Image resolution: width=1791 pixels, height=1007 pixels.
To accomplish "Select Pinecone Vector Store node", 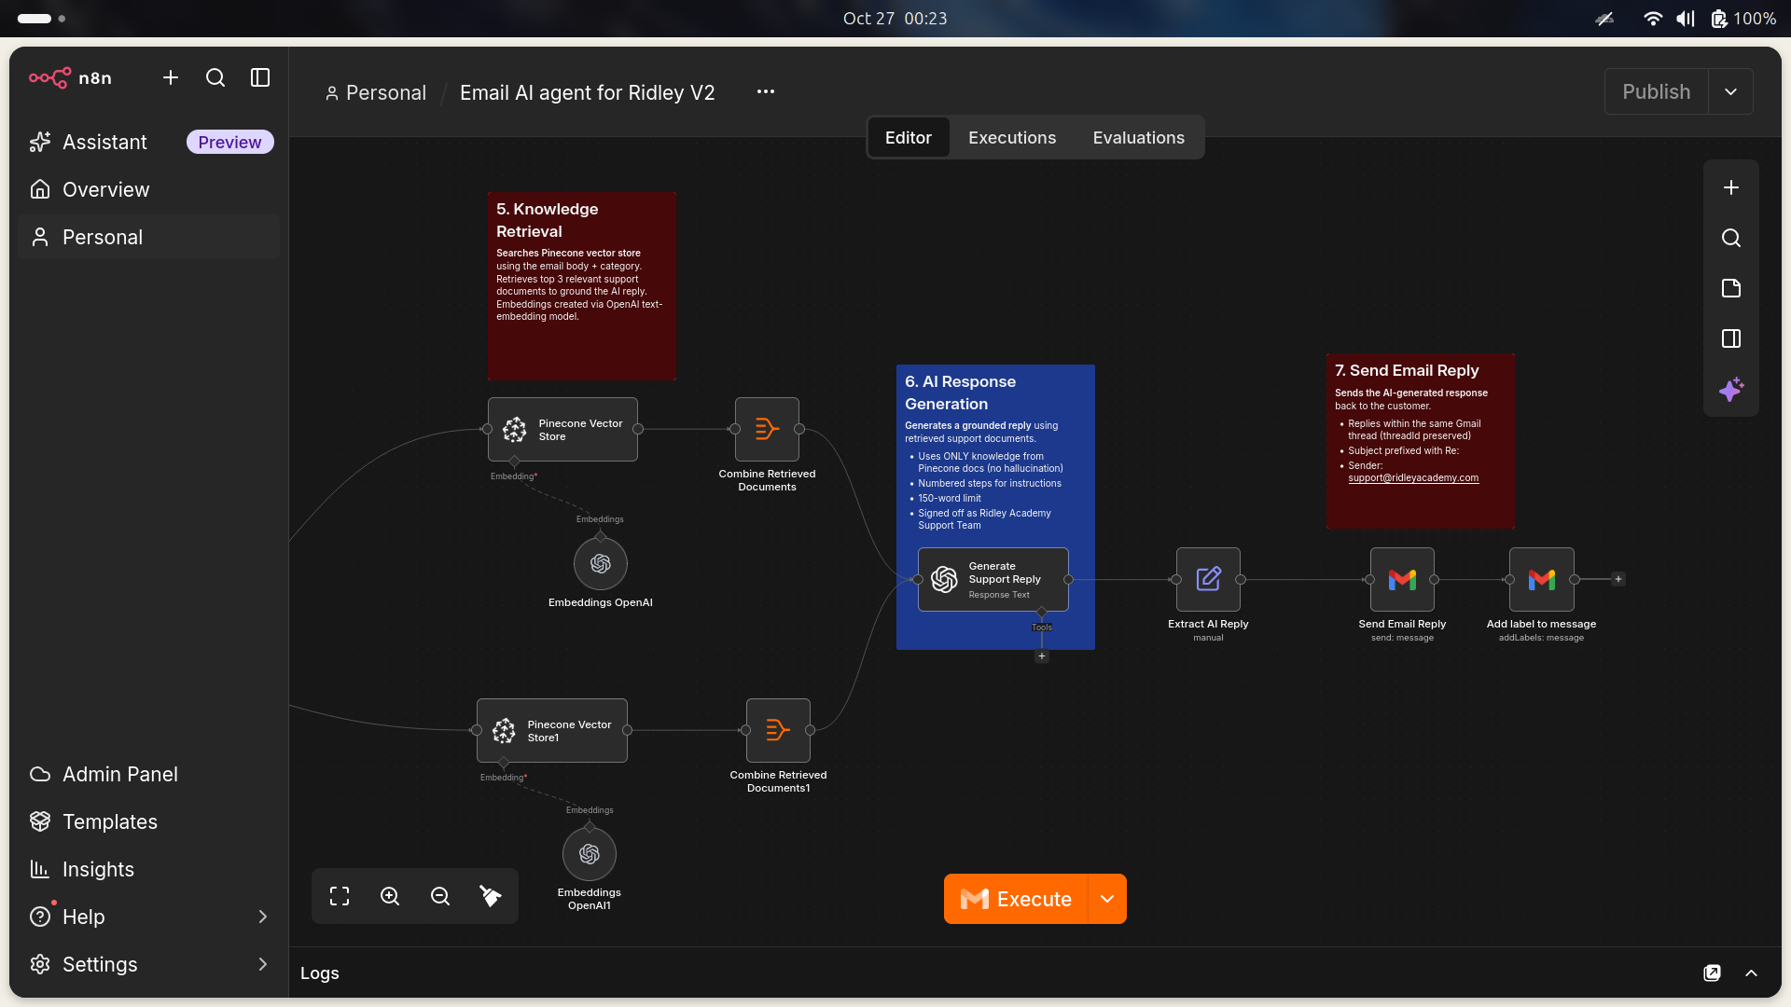I will (x=562, y=429).
